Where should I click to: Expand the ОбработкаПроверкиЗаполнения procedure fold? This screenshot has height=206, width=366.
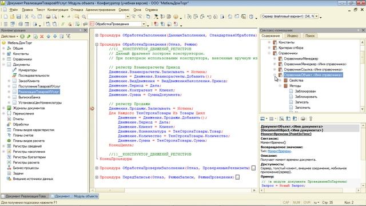point(97,168)
